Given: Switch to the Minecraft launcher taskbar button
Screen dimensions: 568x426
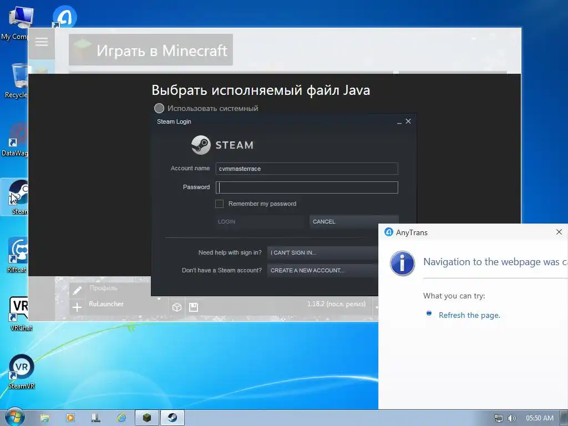Looking at the screenshot, I should coord(146,418).
